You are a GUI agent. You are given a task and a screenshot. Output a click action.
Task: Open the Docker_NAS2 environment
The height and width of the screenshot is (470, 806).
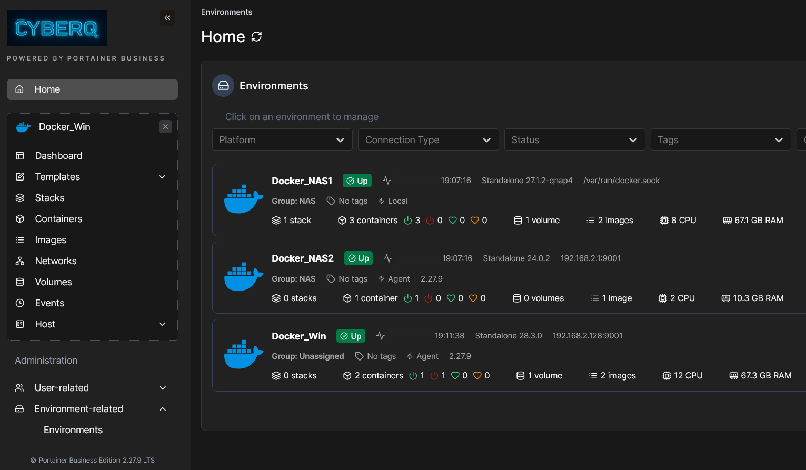pyautogui.click(x=303, y=258)
